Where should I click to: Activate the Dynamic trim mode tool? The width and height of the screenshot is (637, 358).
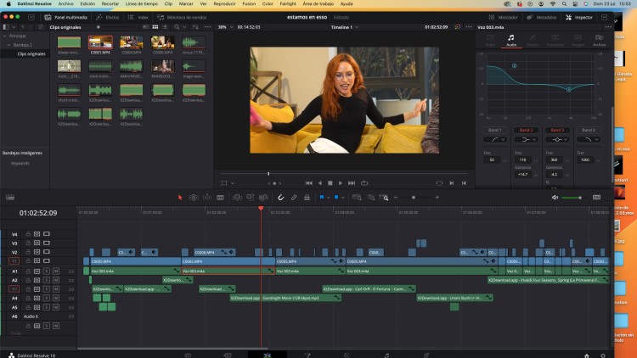[207, 198]
